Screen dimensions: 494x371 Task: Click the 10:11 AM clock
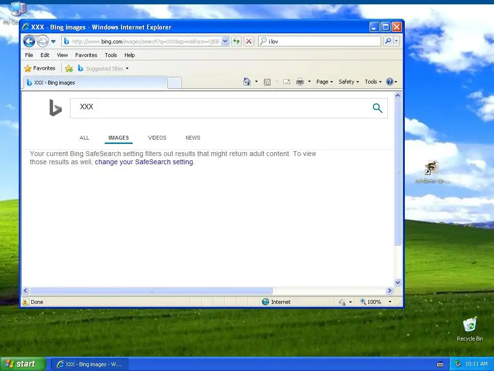476,364
